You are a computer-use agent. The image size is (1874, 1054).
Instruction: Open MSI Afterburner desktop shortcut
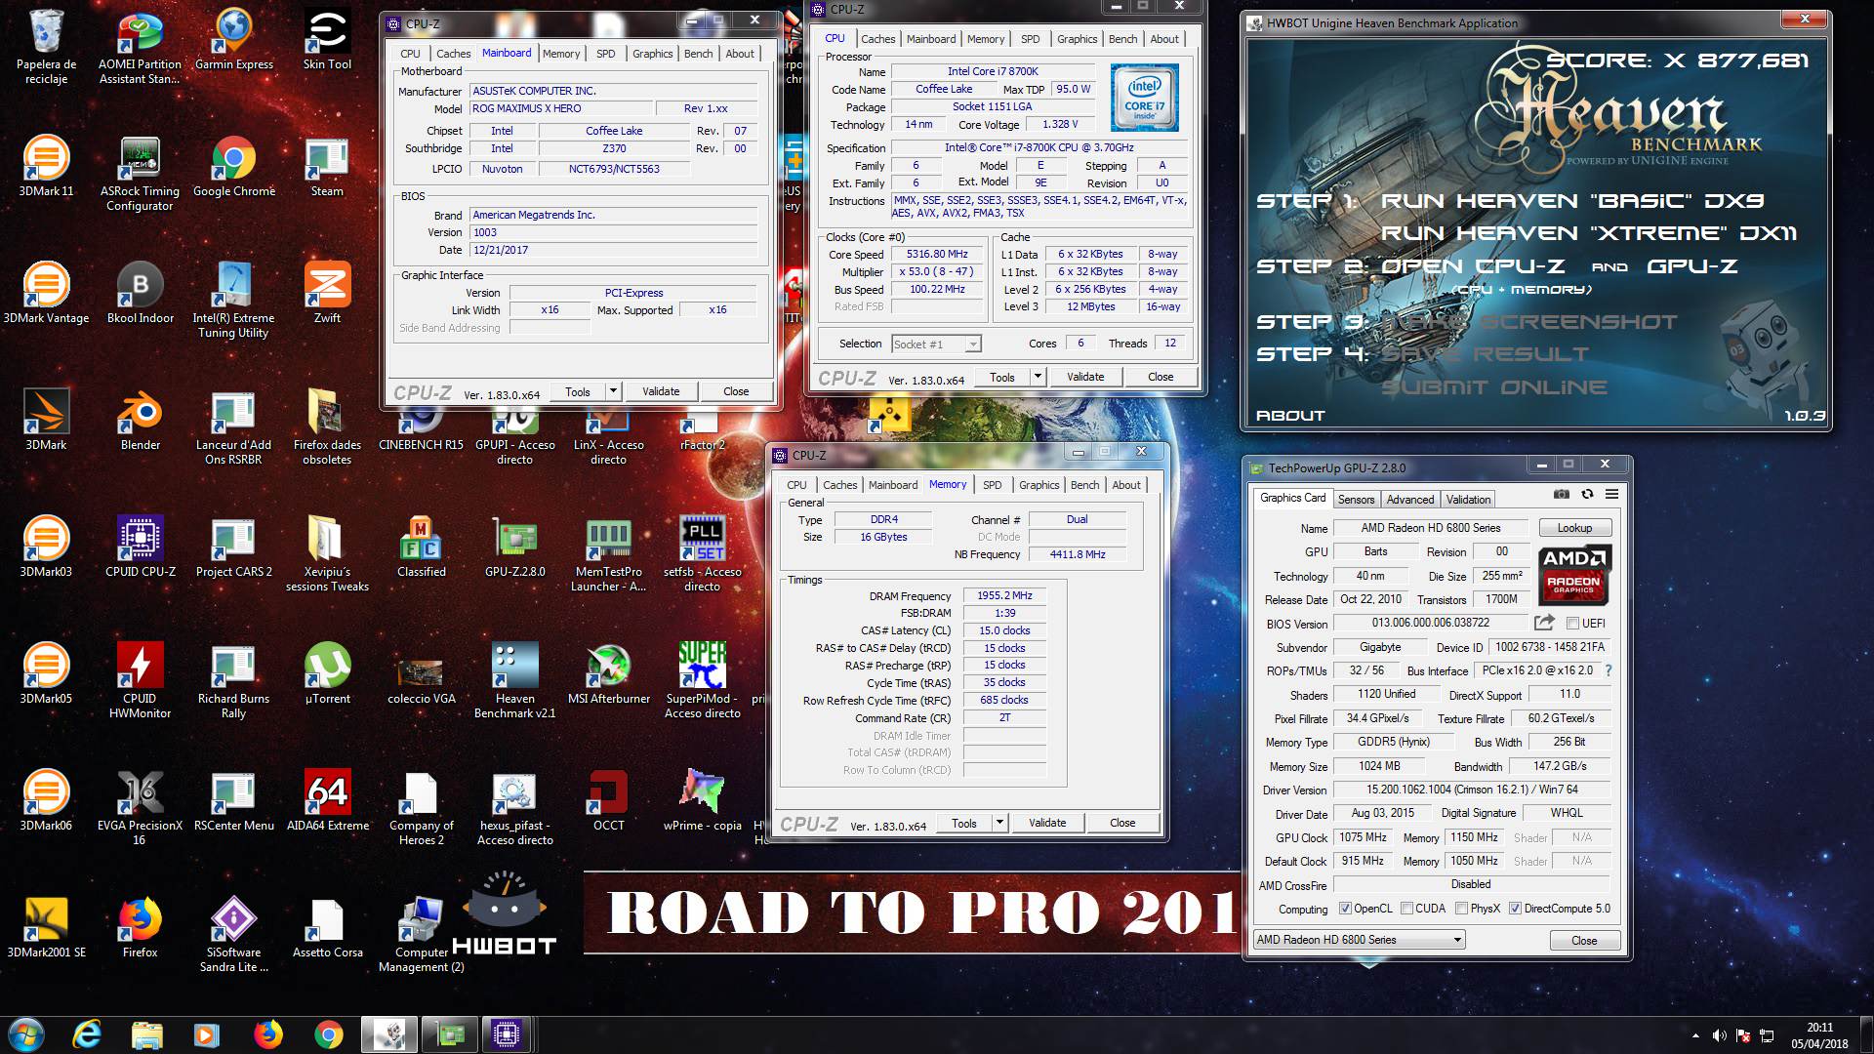point(608,673)
